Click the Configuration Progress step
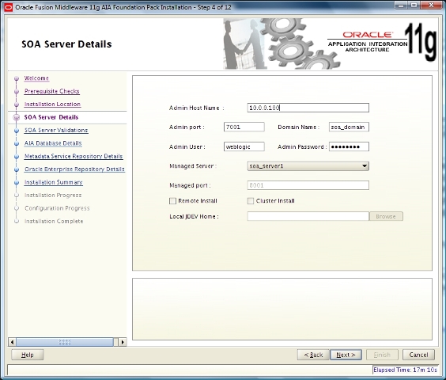 [x=57, y=208]
